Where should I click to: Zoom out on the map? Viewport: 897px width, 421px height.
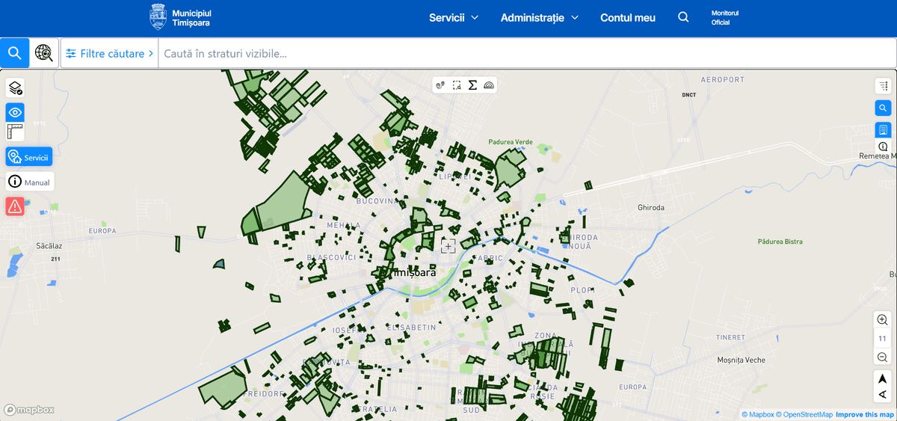click(x=883, y=357)
